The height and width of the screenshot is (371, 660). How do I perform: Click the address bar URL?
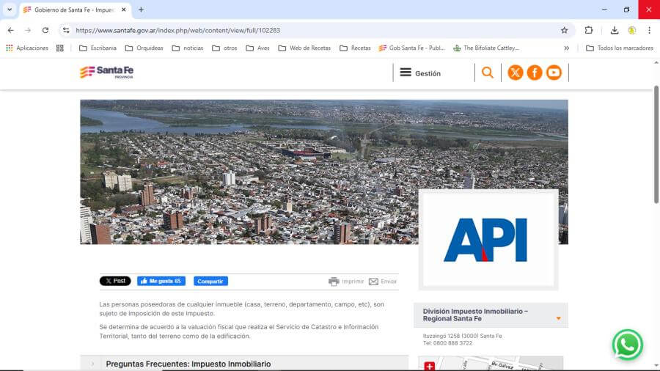click(x=177, y=30)
